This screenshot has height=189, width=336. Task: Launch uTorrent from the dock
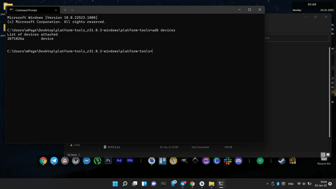pyautogui.click(x=97, y=161)
